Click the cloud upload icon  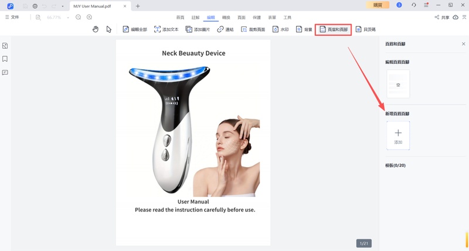tap(456, 17)
